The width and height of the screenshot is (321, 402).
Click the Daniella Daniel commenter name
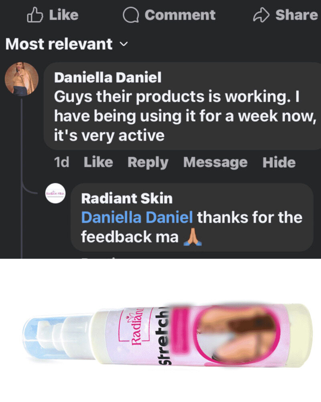click(108, 78)
